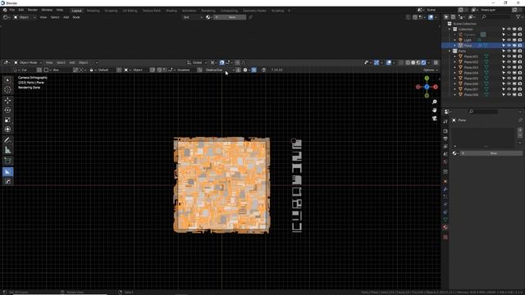Open the Slot dropdown in node editor header
Screen dimensions: 525x295
coord(193,17)
